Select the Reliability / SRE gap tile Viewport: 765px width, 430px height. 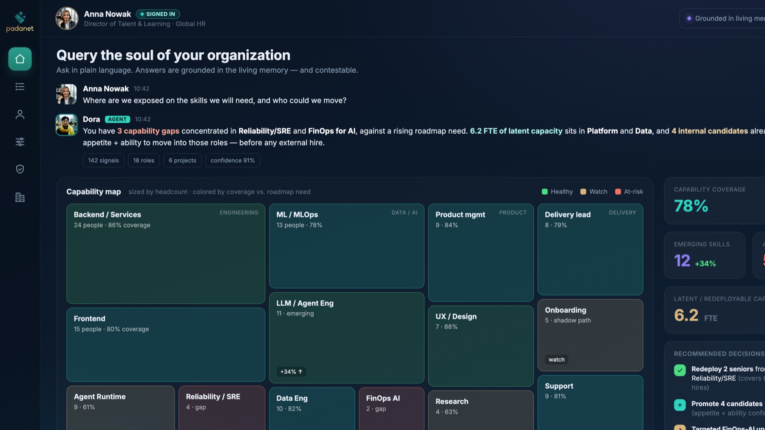click(222, 408)
